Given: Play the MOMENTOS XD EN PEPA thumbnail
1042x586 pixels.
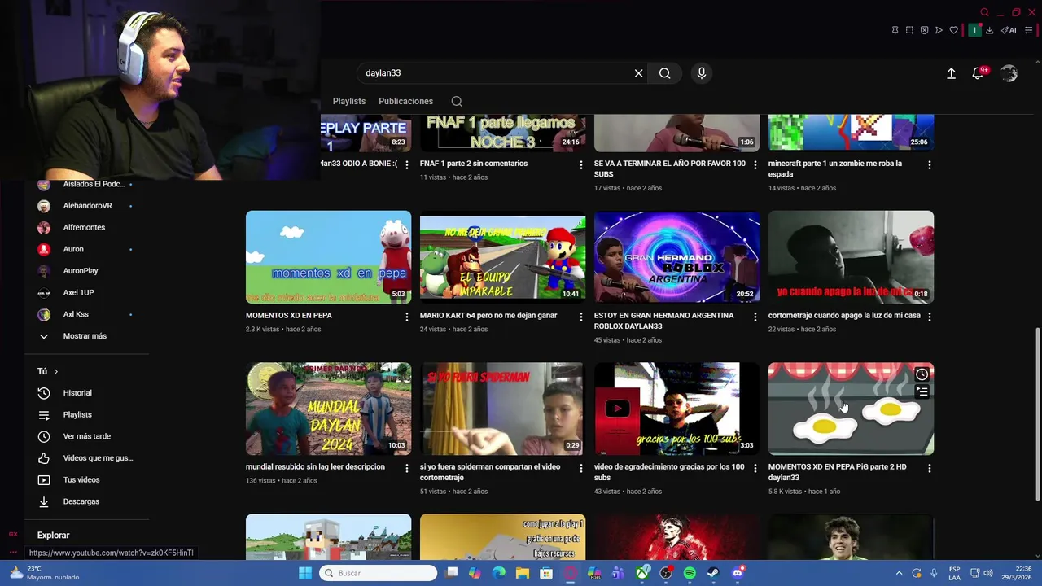Looking at the screenshot, I should [329, 257].
